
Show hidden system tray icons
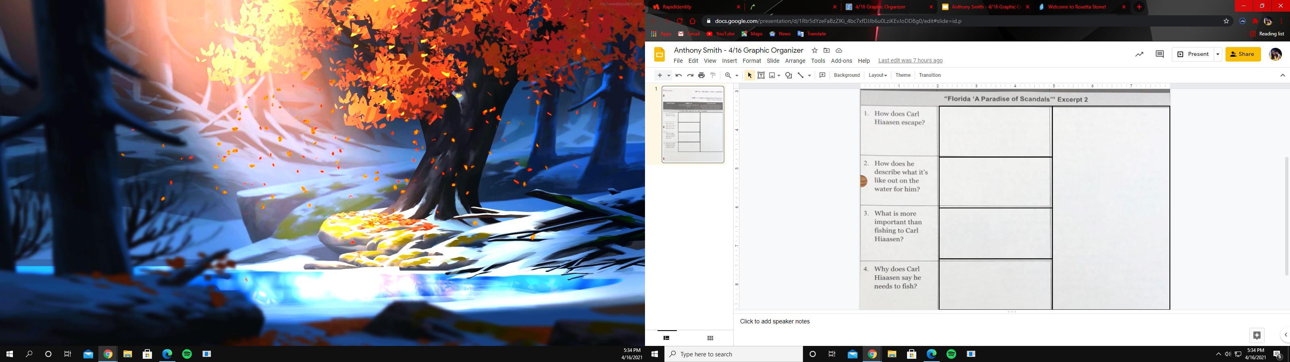click(1218, 354)
